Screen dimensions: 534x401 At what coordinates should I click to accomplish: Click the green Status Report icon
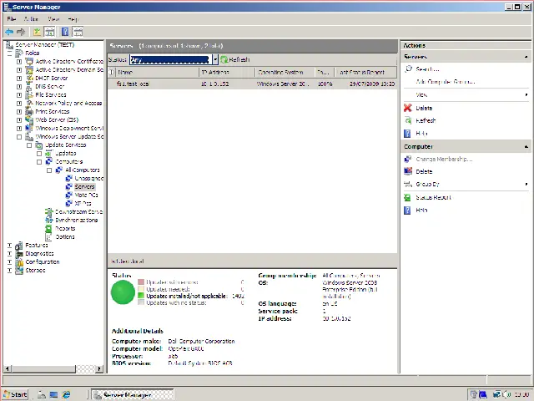407,197
